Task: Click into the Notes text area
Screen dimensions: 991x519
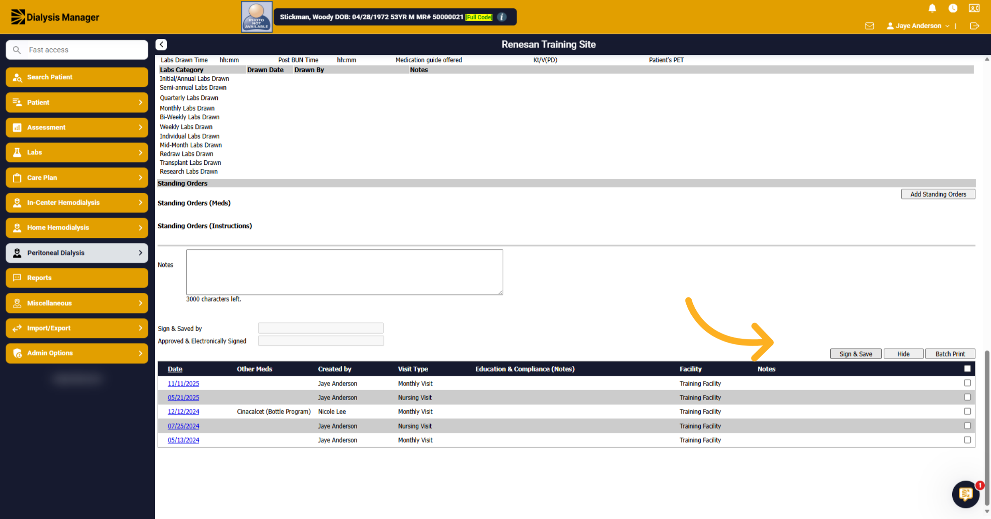Action: pos(344,272)
